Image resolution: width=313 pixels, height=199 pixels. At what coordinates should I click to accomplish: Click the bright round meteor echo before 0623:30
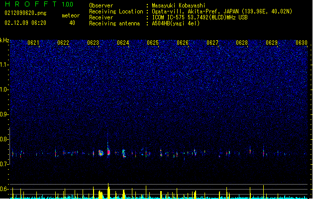(101, 153)
